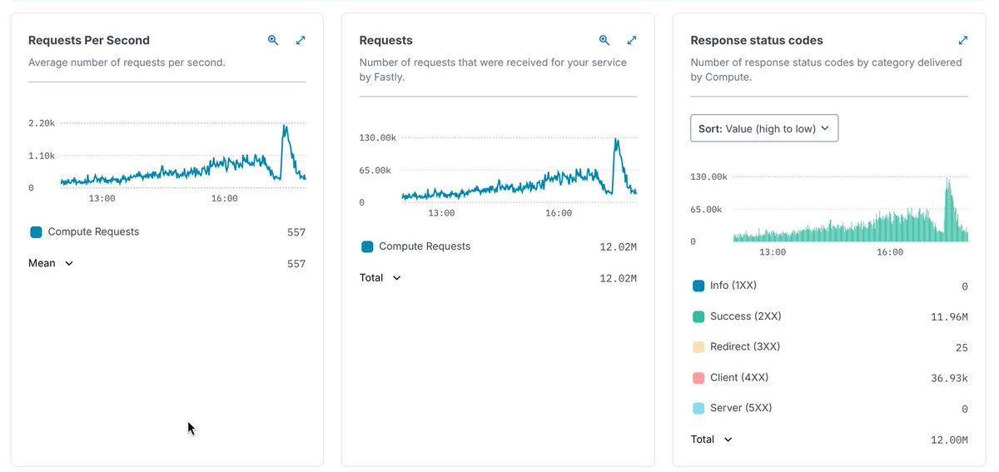Select the Success (2XX) legend label
This screenshot has height=472, width=999.
[746, 316]
